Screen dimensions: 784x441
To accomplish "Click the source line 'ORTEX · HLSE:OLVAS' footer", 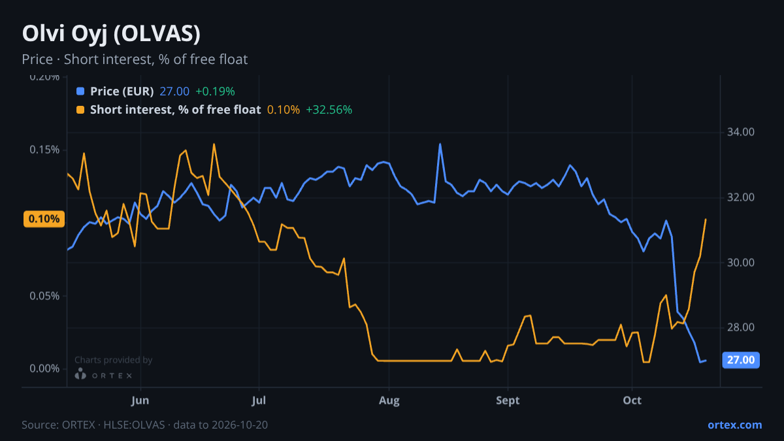I will tap(144, 425).
